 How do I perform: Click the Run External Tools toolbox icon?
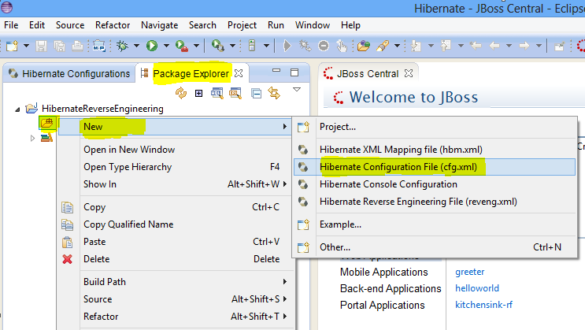pyautogui.click(x=181, y=46)
